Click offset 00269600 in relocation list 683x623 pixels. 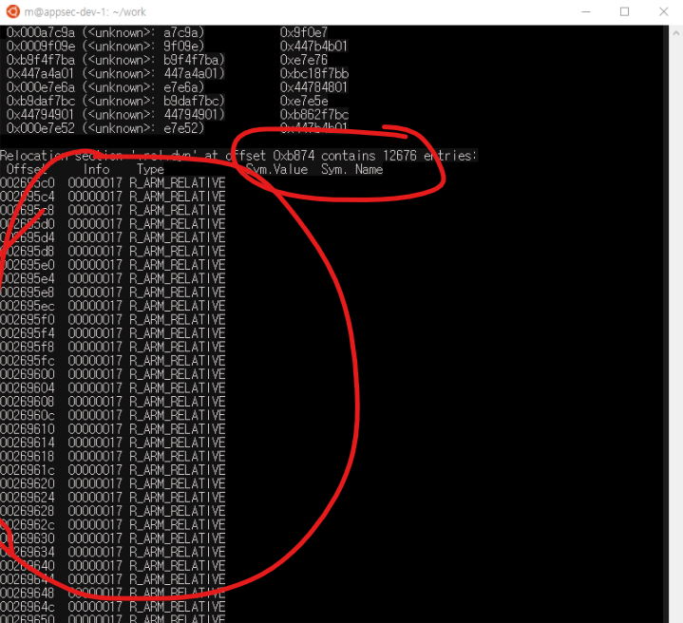(28, 374)
